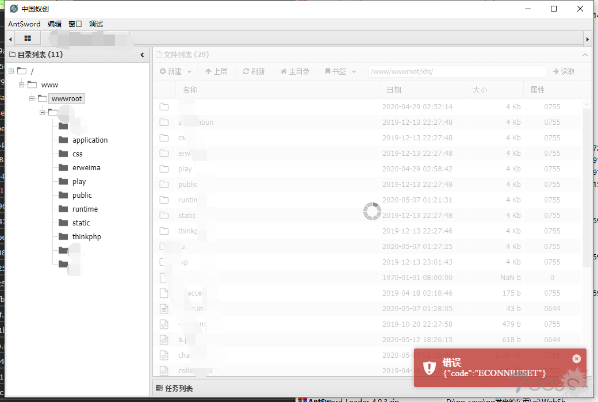598x402 pixels.
Task: Open the 调试 menu
Action: coord(95,24)
